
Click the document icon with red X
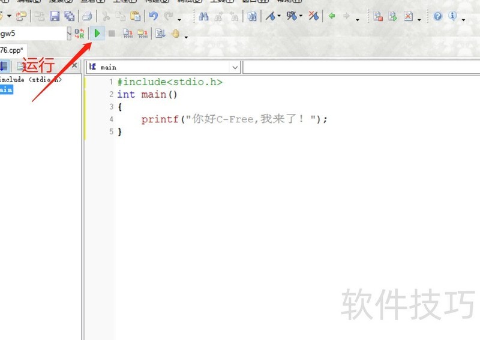pyautogui.click(x=408, y=16)
